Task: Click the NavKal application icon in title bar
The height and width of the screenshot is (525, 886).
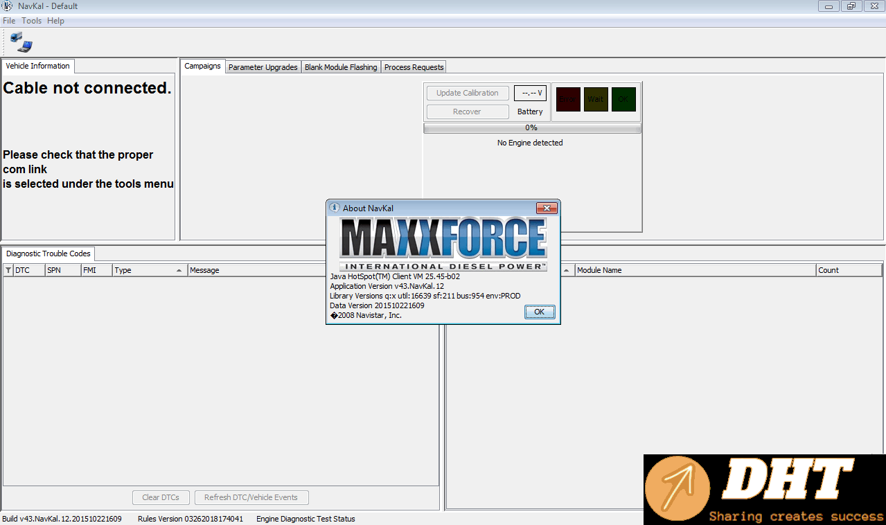Action: 8,6
